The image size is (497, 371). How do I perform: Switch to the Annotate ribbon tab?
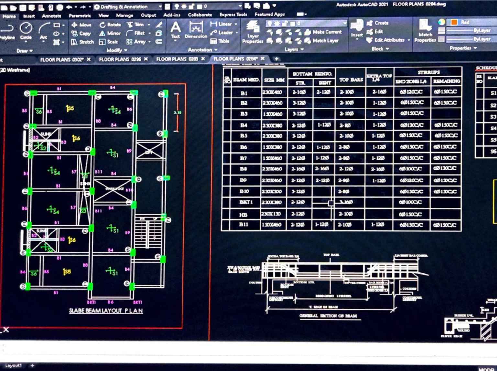coord(51,16)
